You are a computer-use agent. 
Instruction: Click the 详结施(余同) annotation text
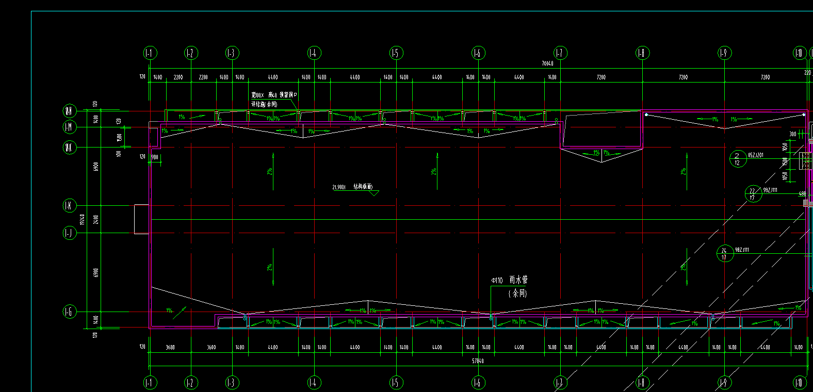(264, 104)
